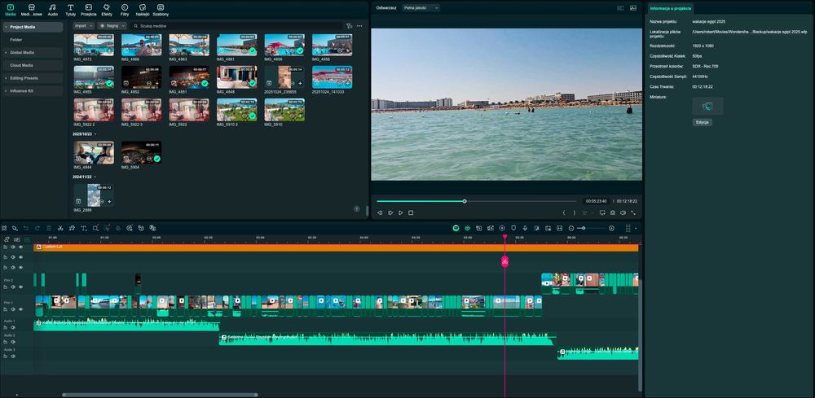Click the pink scissors on the playhead
Viewport: 815px width, 398px height.
pyautogui.click(x=504, y=261)
